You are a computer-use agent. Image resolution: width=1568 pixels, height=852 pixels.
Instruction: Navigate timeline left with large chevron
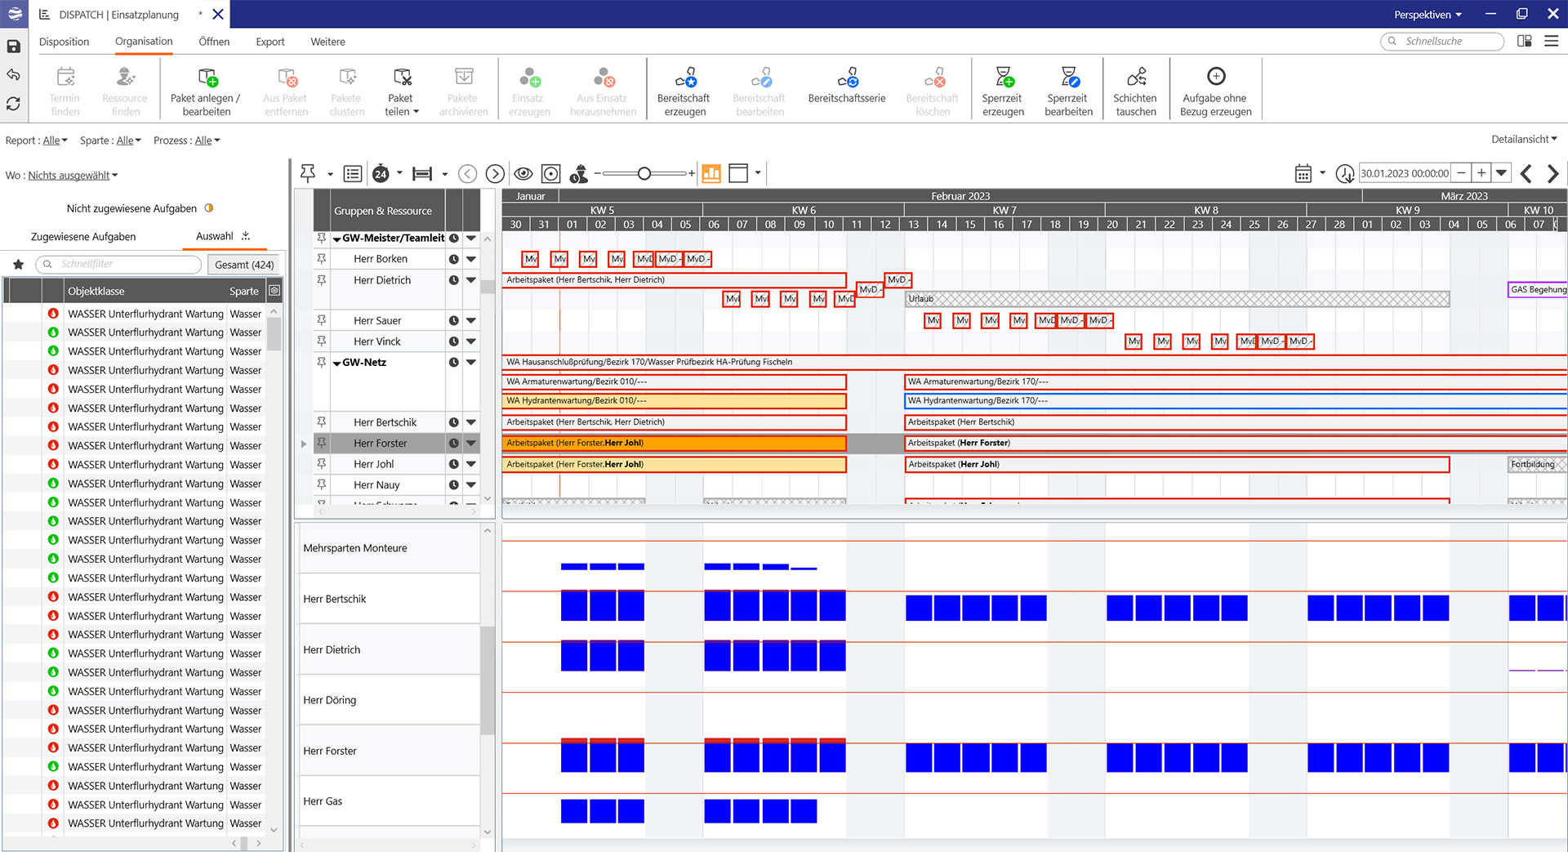(1526, 173)
